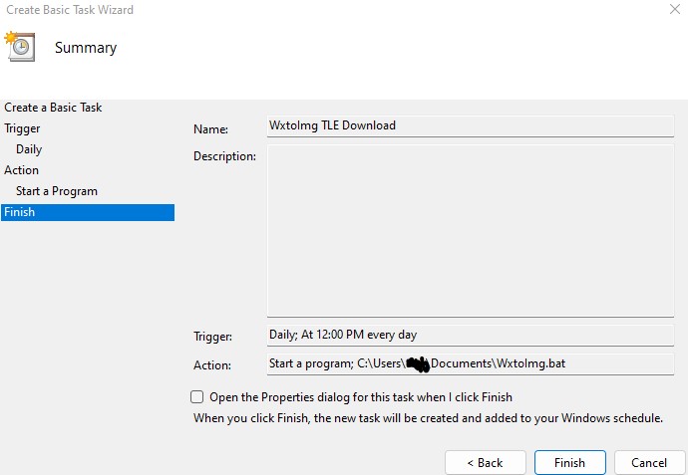Select the Action step in the sidebar
The width and height of the screenshot is (688, 475).
pos(22,170)
